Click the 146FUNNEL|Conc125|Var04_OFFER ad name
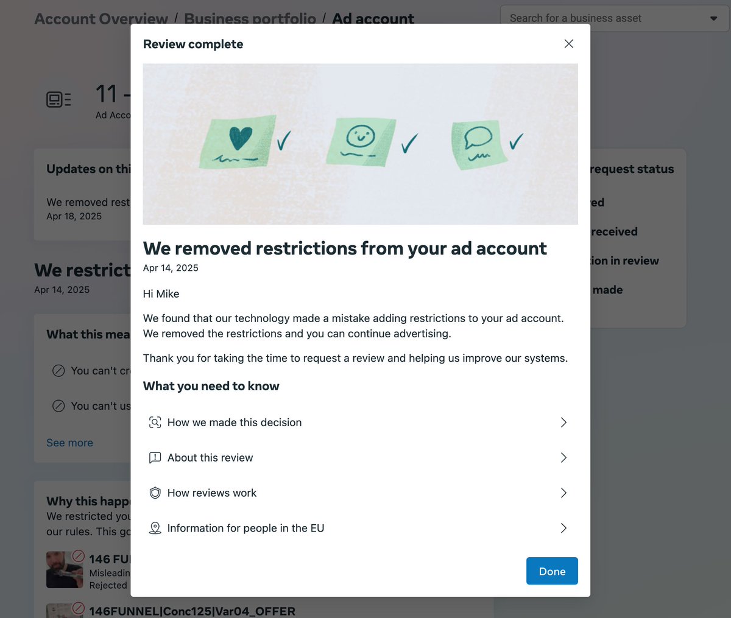 (x=192, y=611)
